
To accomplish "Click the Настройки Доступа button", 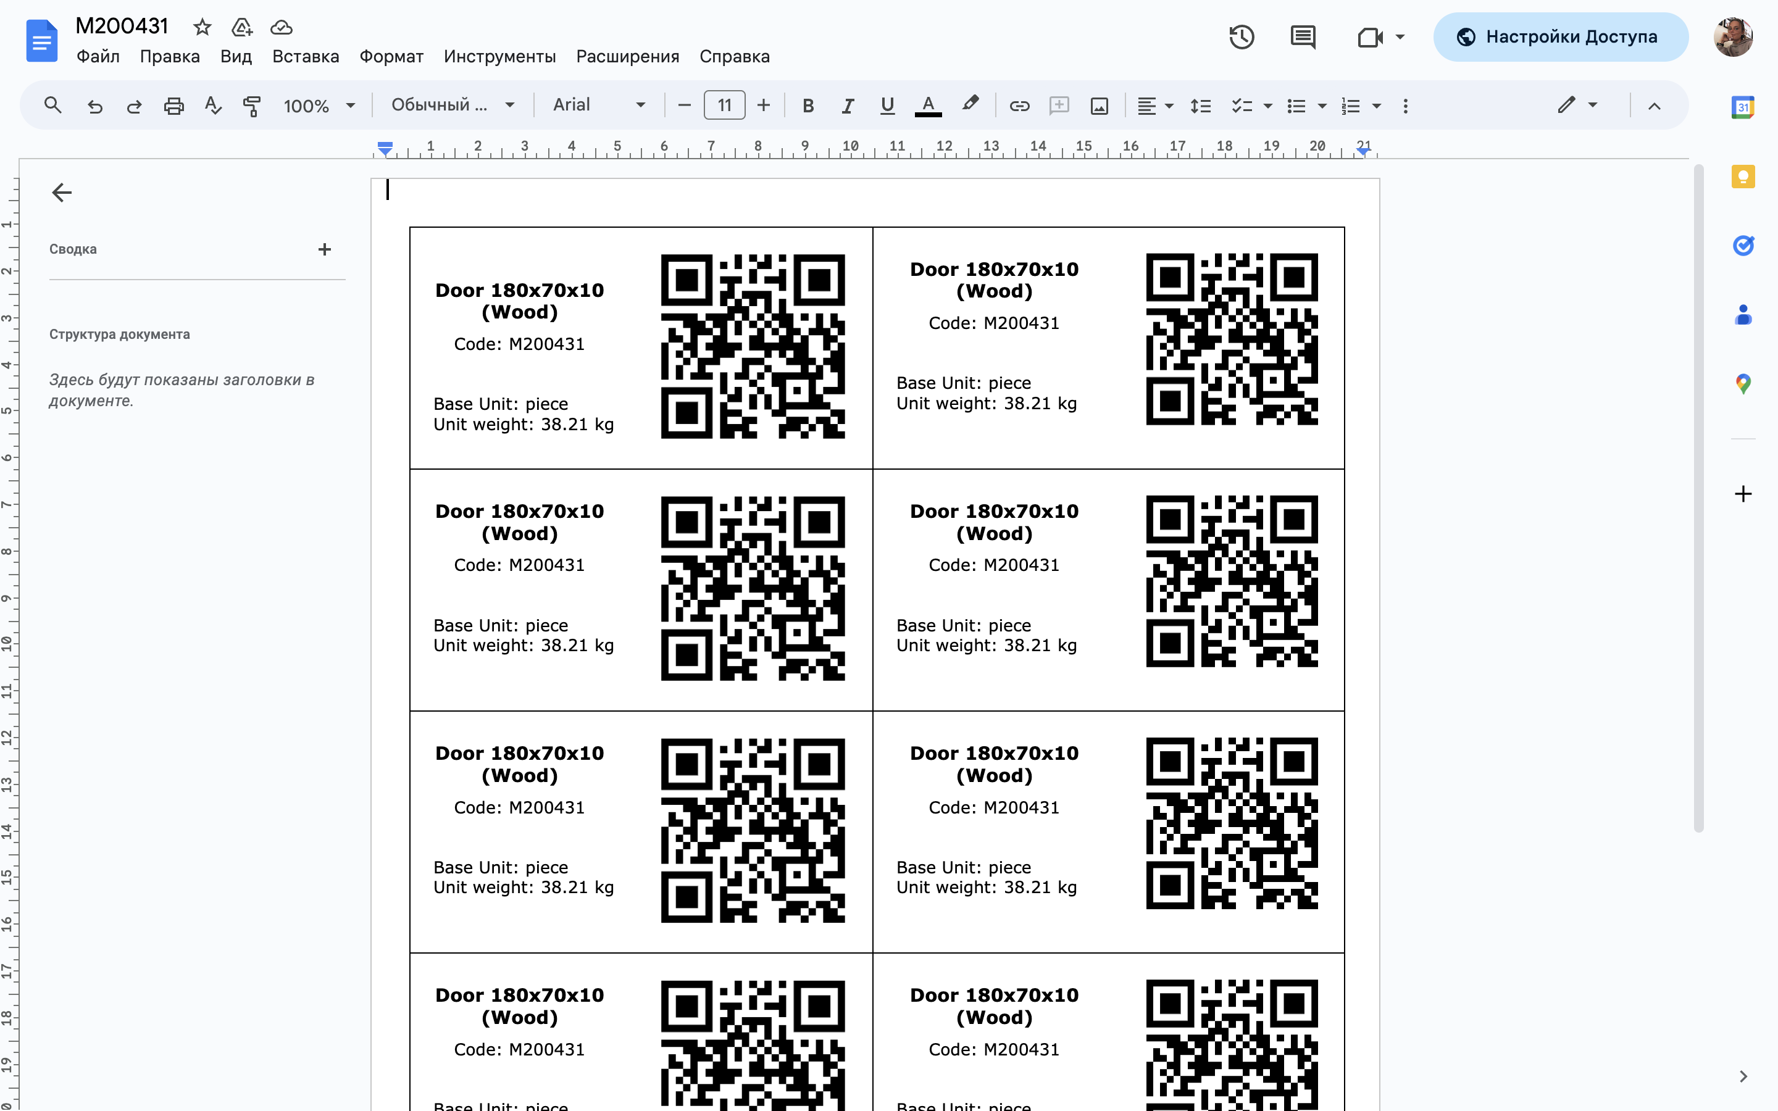I will pyautogui.click(x=1560, y=37).
